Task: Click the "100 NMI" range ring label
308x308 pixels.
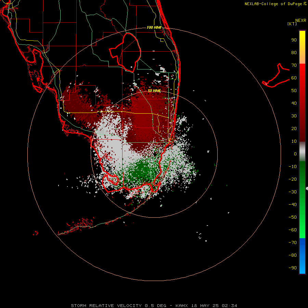Action: click(x=154, y=27)
